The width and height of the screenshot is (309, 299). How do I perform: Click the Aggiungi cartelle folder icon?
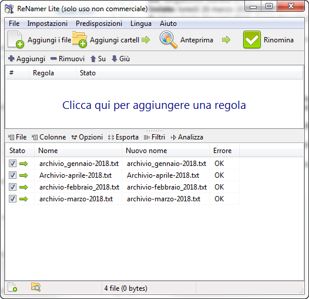[x=79, y=39]
